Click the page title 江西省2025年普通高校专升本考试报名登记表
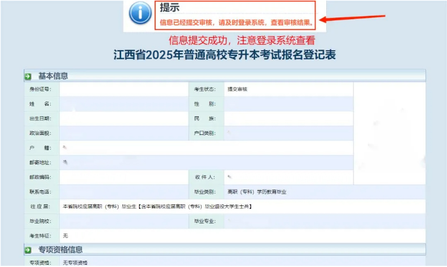The image size is (447, 267). pyautogui.click(x=224, y=56)
